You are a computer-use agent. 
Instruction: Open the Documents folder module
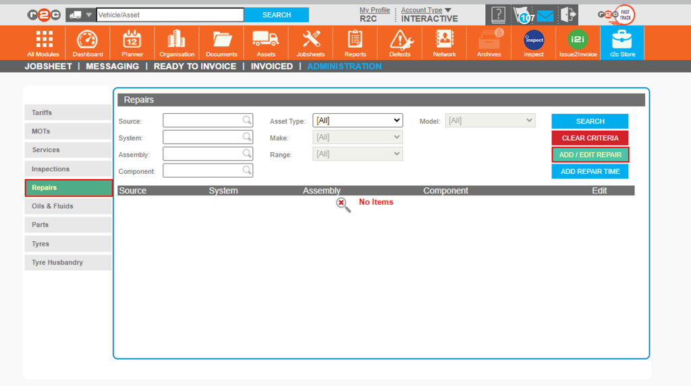coord(221,43)
